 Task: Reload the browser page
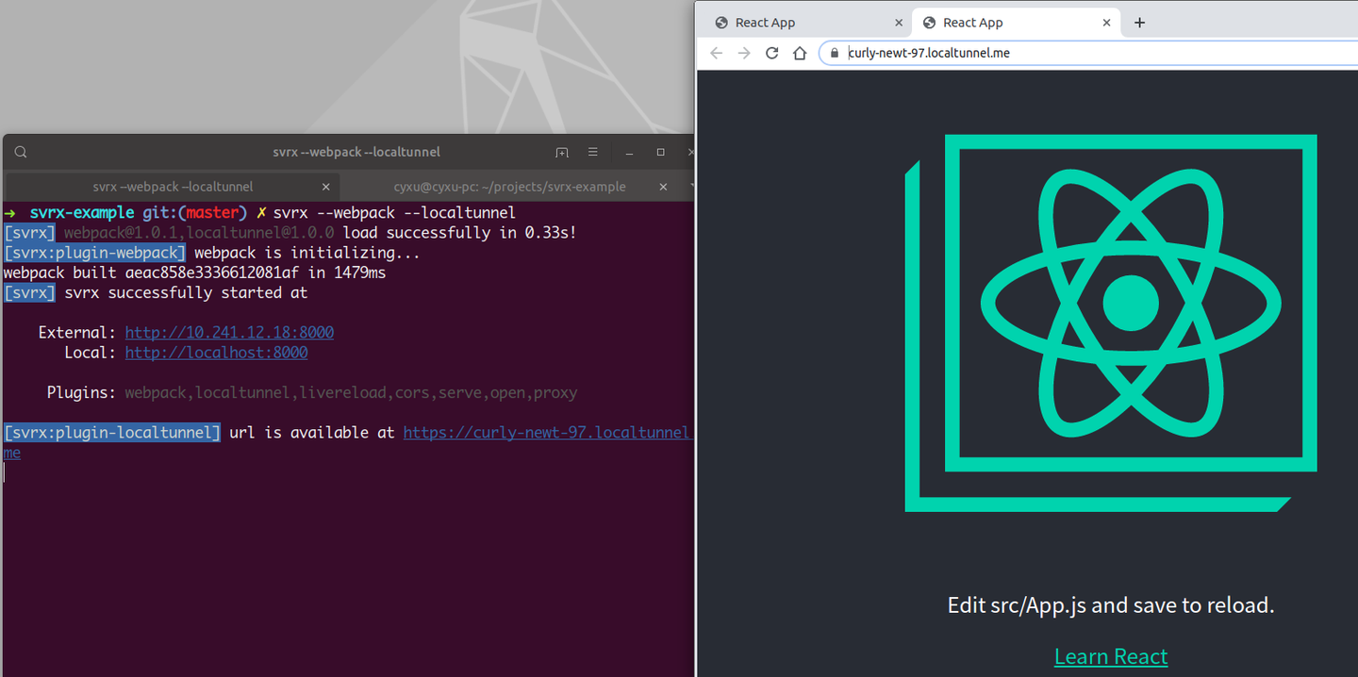(771, 53)
